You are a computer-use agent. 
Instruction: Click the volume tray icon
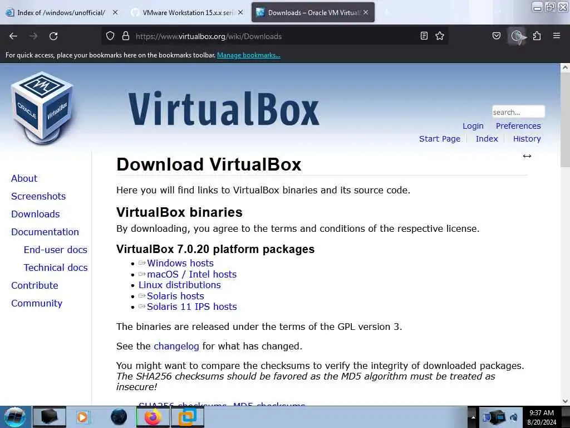click(514, 417)
